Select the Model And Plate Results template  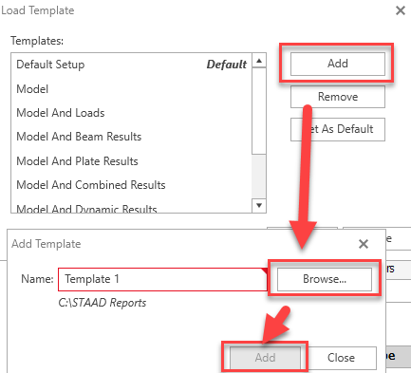coord(131,161)
